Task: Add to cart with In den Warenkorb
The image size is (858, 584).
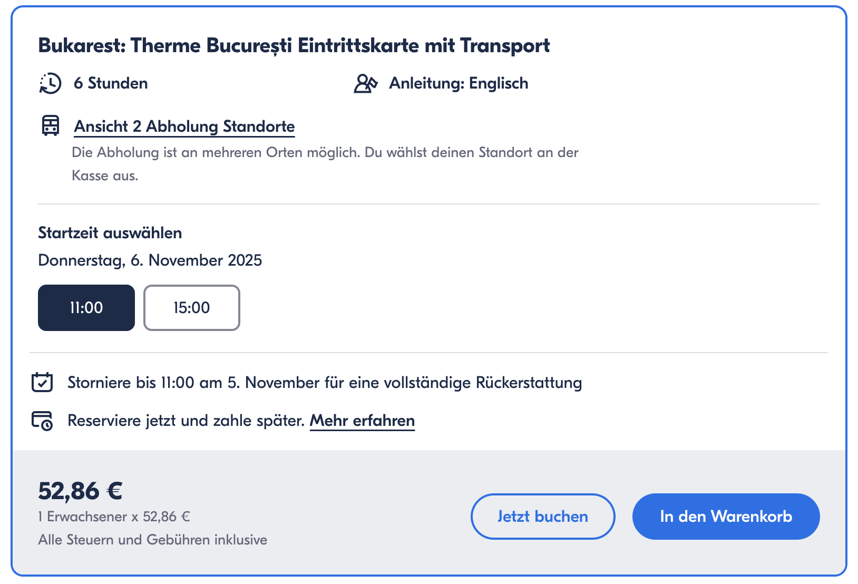Action: click(x=726, y=517)
